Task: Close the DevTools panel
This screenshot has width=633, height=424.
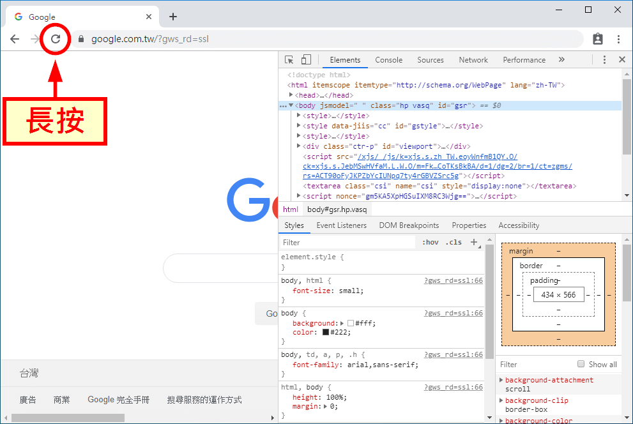Action: coord(622,60)
